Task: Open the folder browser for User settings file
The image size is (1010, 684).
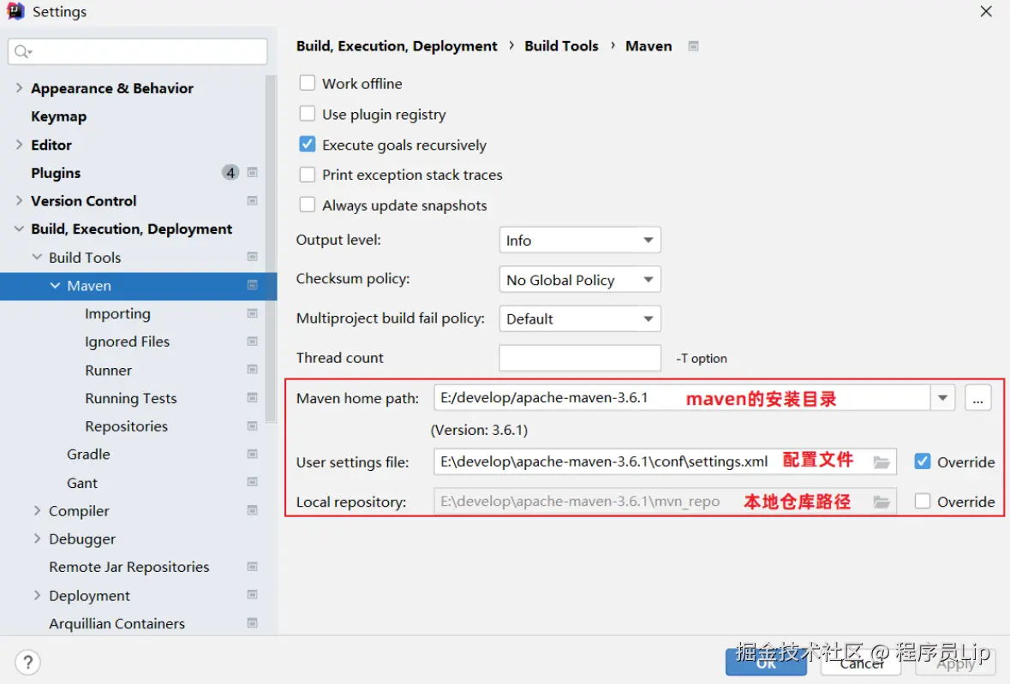Action: tap(882, 462)
